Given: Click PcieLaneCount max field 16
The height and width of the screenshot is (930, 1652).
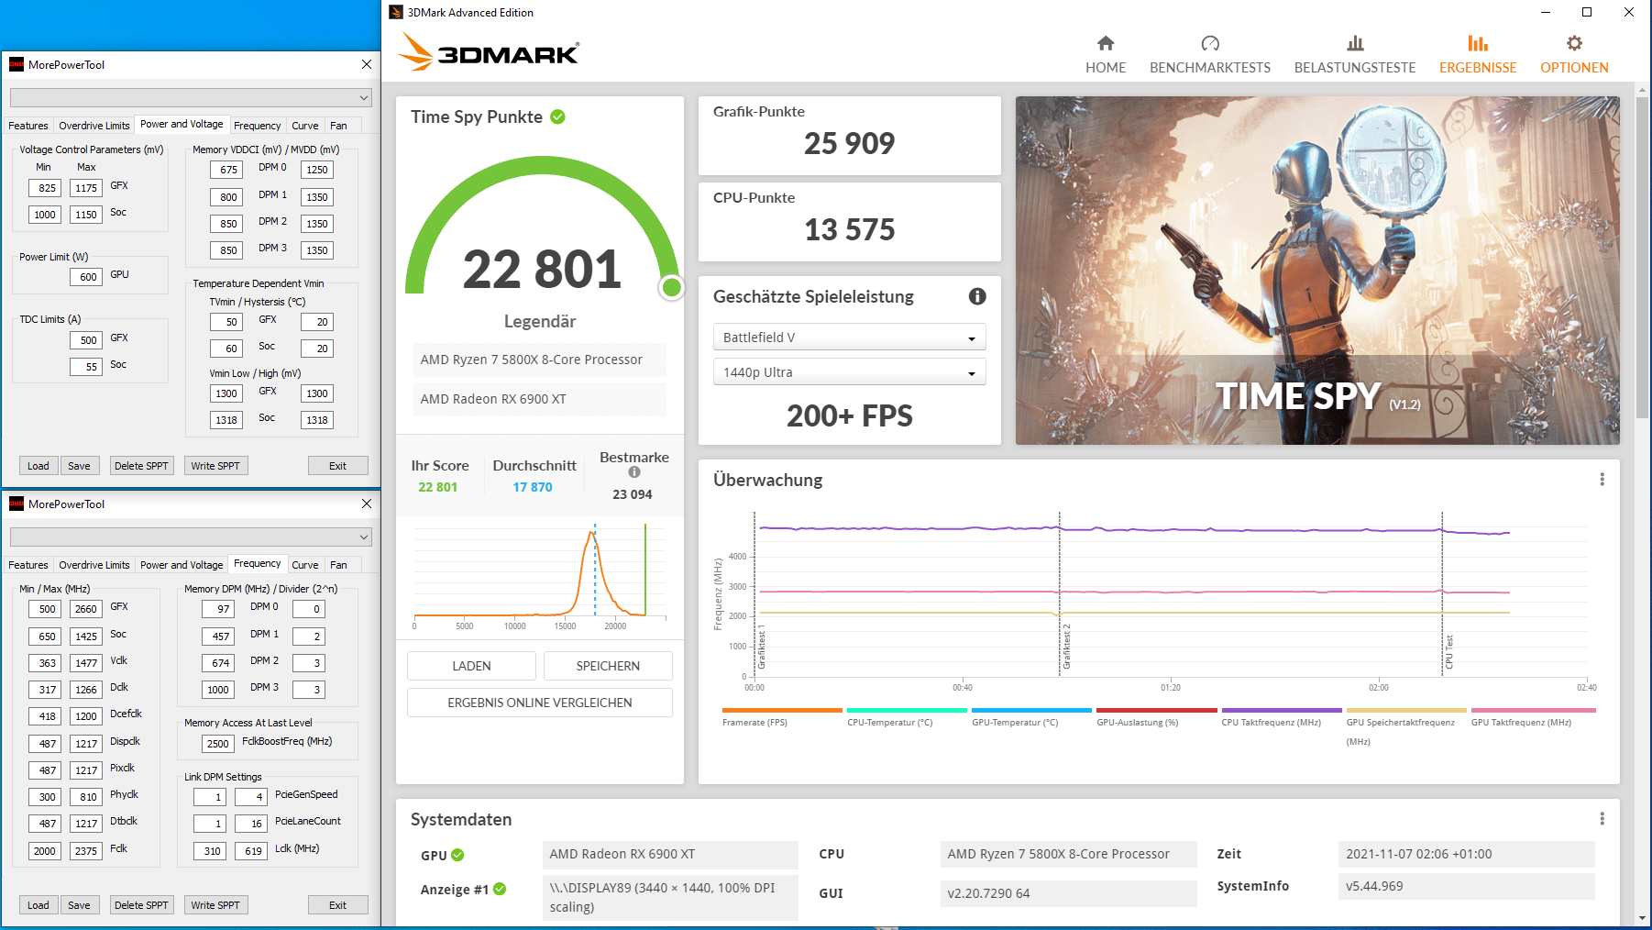Looking at the screenshot, I should (x=251, y=824).
